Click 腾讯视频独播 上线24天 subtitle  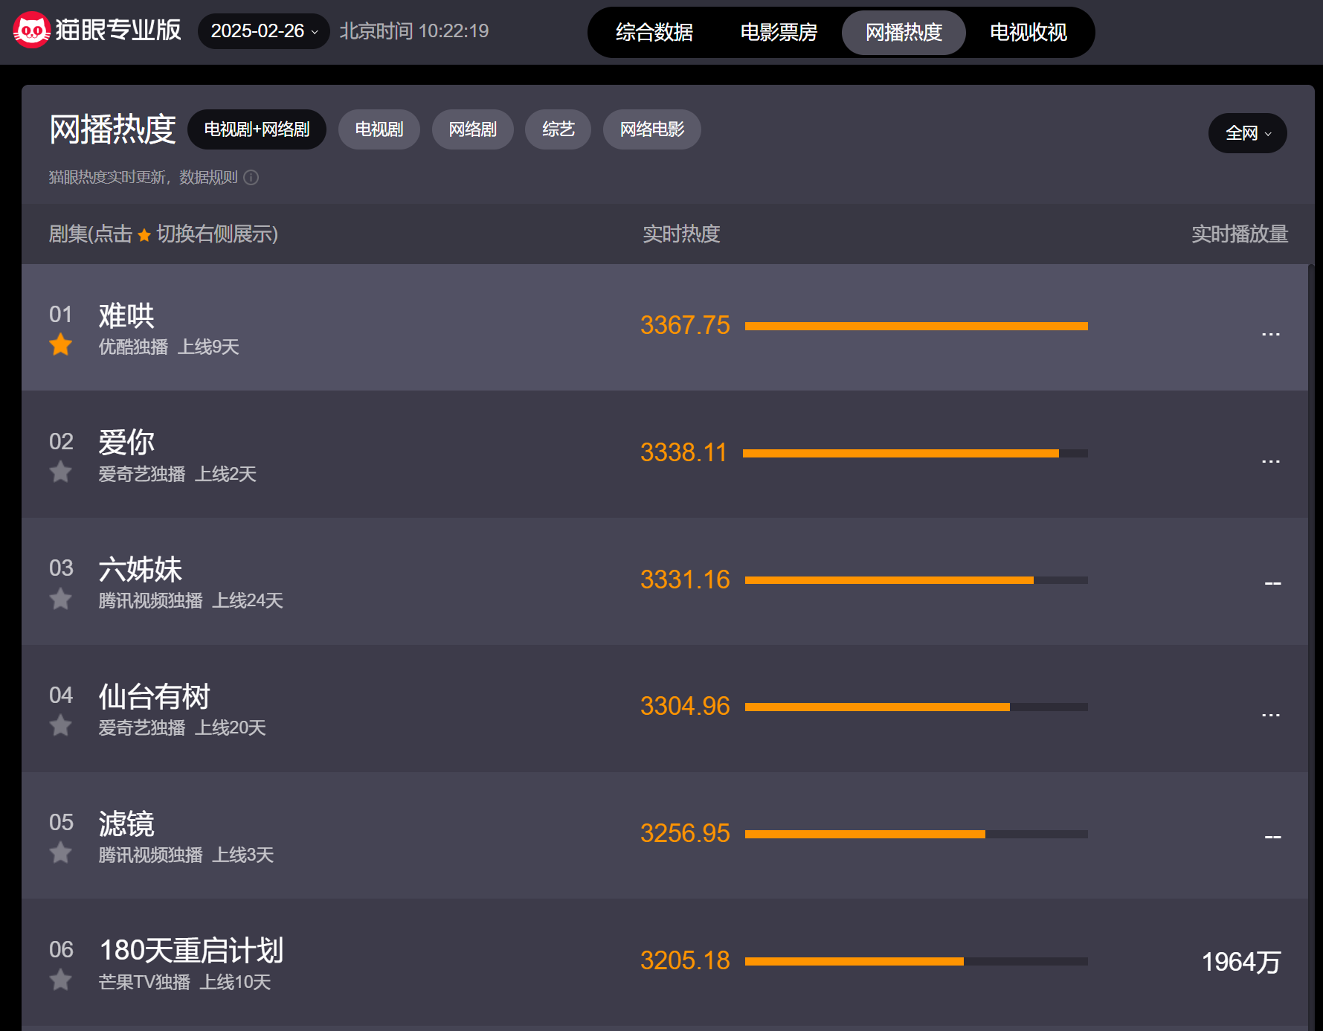pyautogui.click(x=190, y=600)
